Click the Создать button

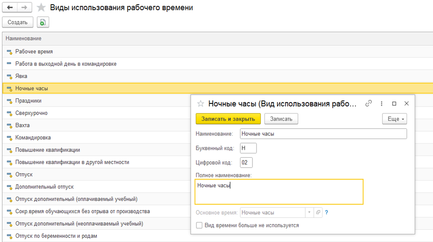coord(18,22)
